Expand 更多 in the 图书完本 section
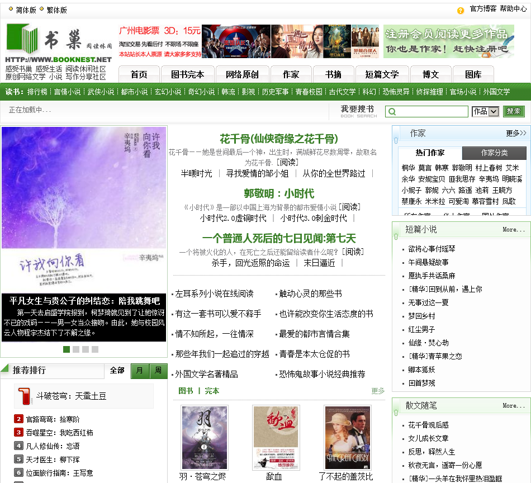The height and width of the screenshot is (483, 531). tap(378, 391)
